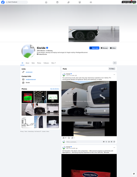
Task: Click the comment icon on autonomous trucks post
Action: 69,138
